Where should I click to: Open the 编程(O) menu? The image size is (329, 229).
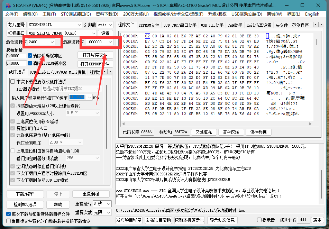click(x=30, y=14)
